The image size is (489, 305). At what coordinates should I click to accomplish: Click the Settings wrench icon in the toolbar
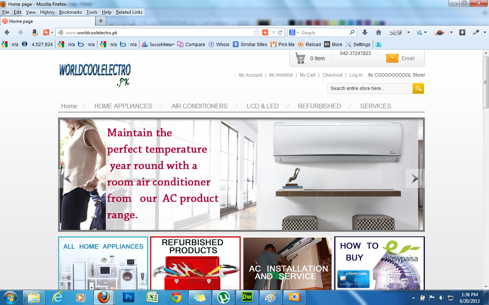click(358, 44)
